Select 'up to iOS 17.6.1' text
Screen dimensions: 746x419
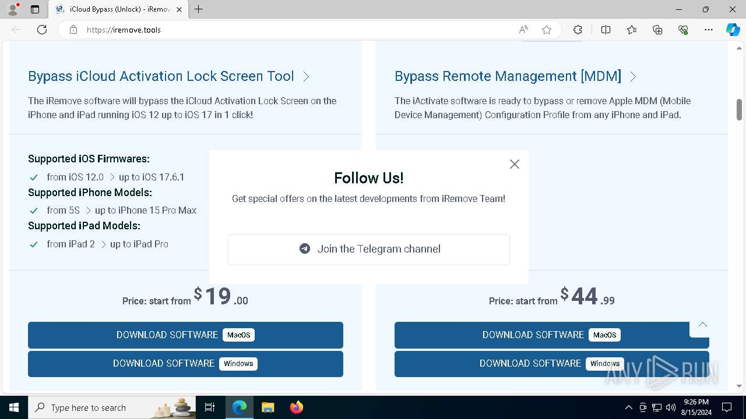tap(152, 177)
